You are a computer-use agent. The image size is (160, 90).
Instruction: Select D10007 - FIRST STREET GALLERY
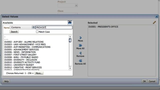coord(20,55)
